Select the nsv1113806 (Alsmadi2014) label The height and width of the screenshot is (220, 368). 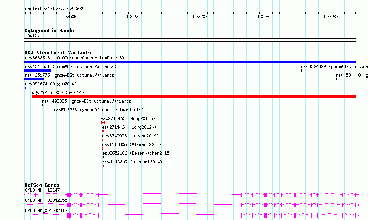click(131, 144)
